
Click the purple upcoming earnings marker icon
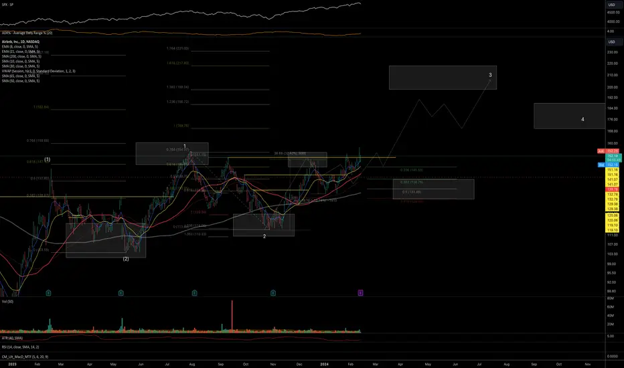[360, 293]
